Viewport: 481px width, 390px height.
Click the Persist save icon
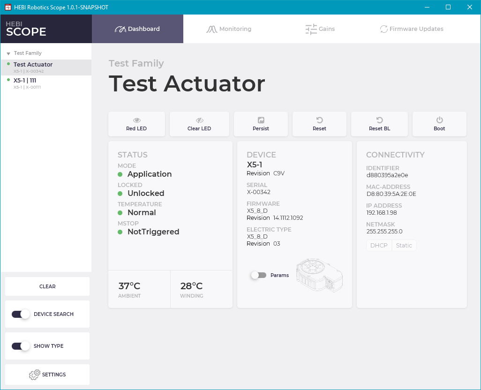click(x=261, y=120)
